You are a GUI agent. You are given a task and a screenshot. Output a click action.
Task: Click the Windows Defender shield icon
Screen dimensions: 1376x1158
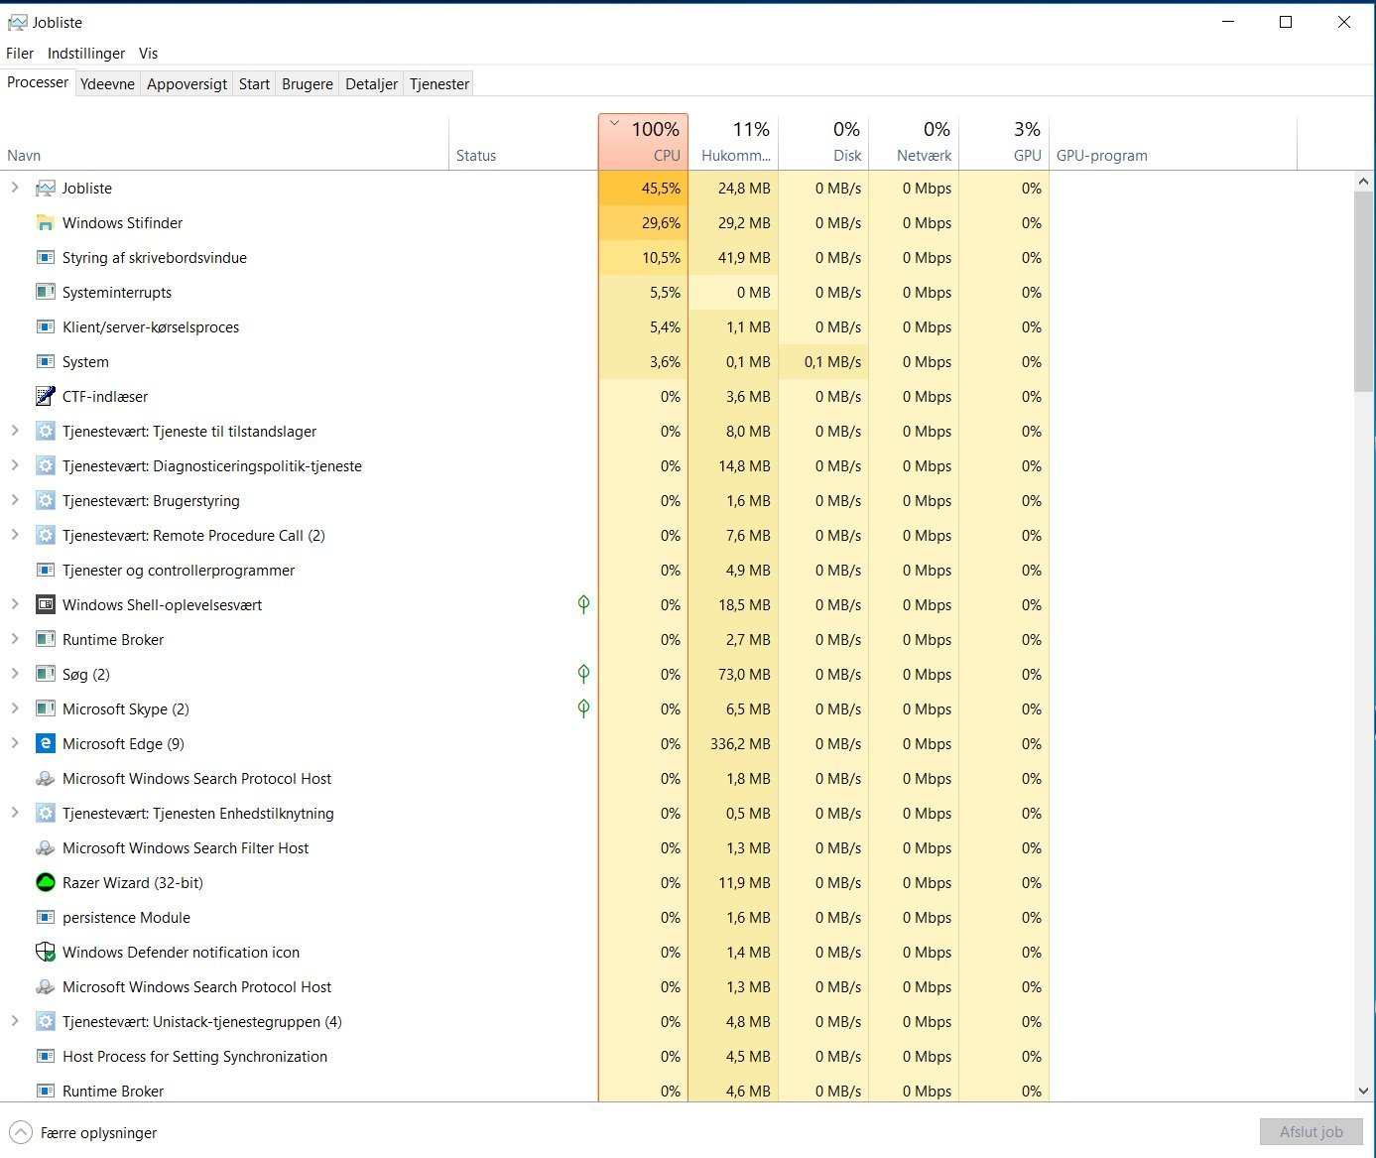[x=45, y=953]
